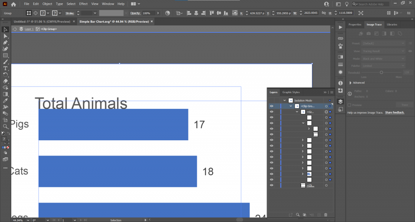The image size is (415, 222).
Task: Click Layer 1 breadcrumb link
Action: (29, 29)
